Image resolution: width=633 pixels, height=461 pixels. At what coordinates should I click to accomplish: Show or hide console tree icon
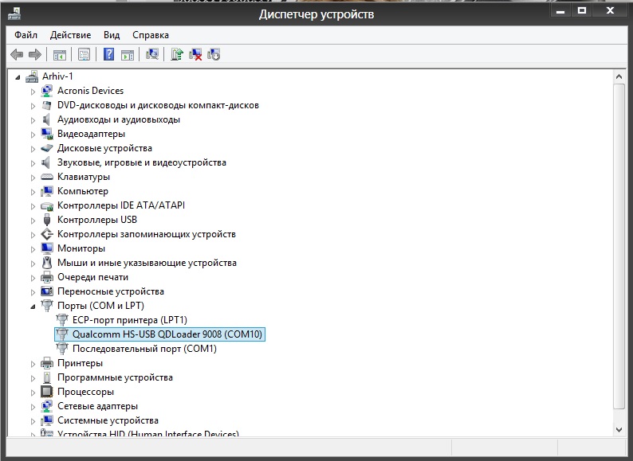[60, 54]
